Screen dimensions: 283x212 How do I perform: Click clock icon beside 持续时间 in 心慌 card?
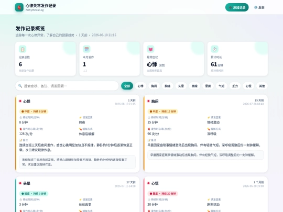[x=149, y=199]
